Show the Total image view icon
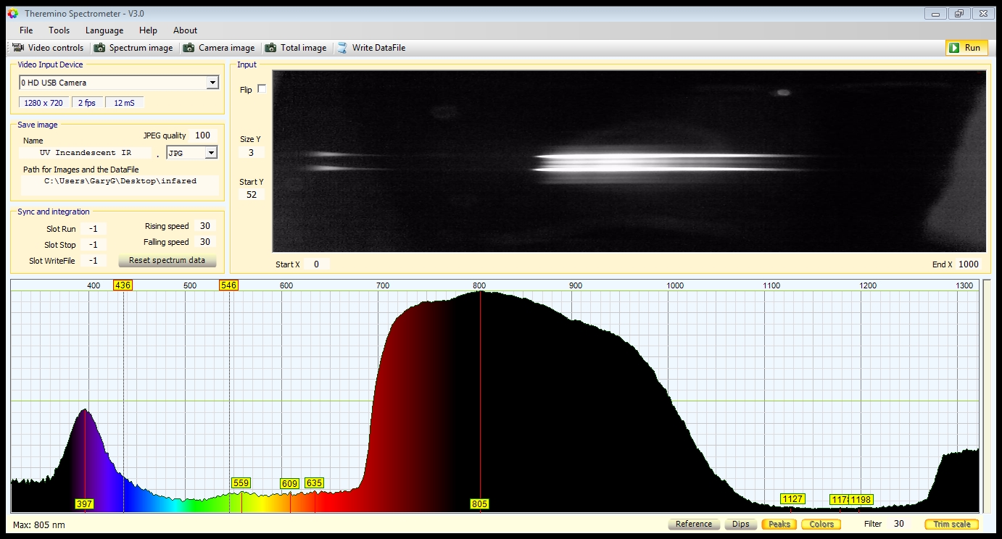The image size is (1002, 539). (270, 48)
